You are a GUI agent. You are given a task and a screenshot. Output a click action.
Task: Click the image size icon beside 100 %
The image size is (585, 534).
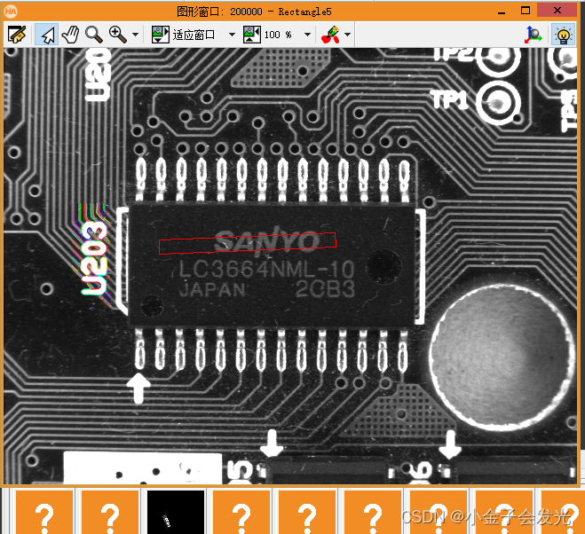[252, 35]
